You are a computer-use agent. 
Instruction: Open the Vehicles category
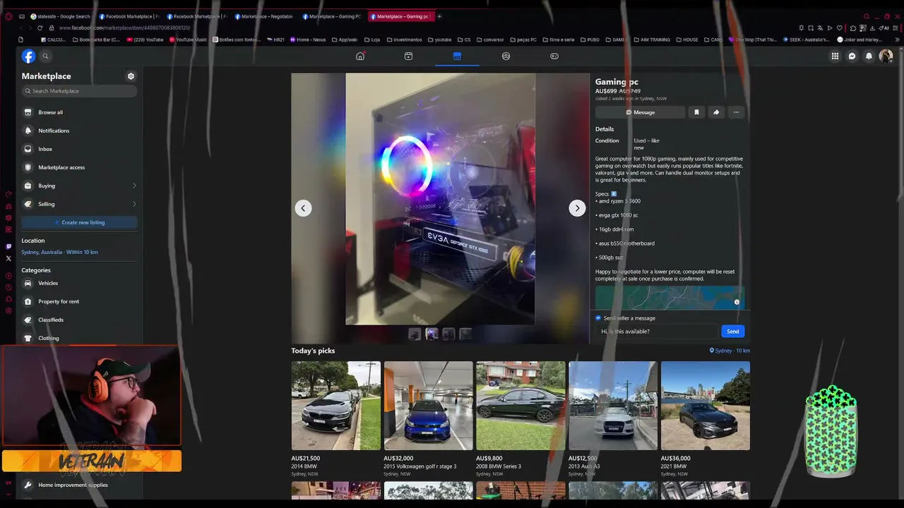click(79, 283)
